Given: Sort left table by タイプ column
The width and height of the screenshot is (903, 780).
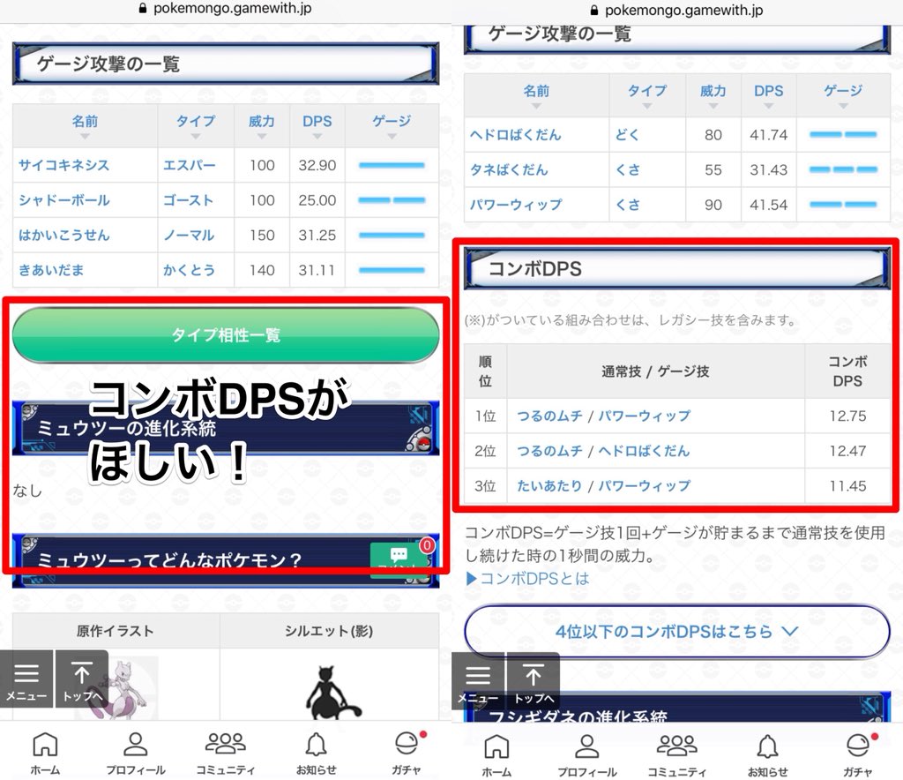Looking at the screenshot, I should coord(196,125).
